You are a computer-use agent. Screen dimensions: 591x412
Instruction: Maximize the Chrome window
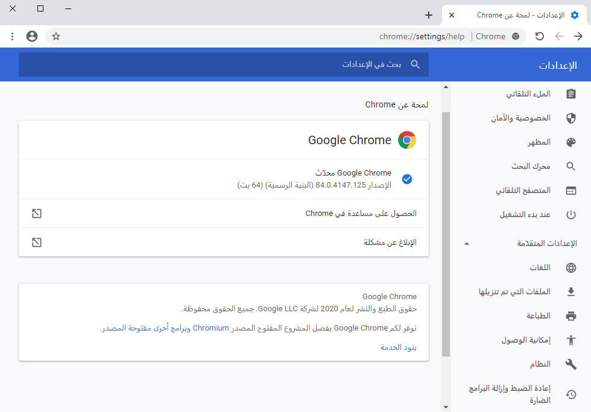pyautogui.click(x=40, y=8)
